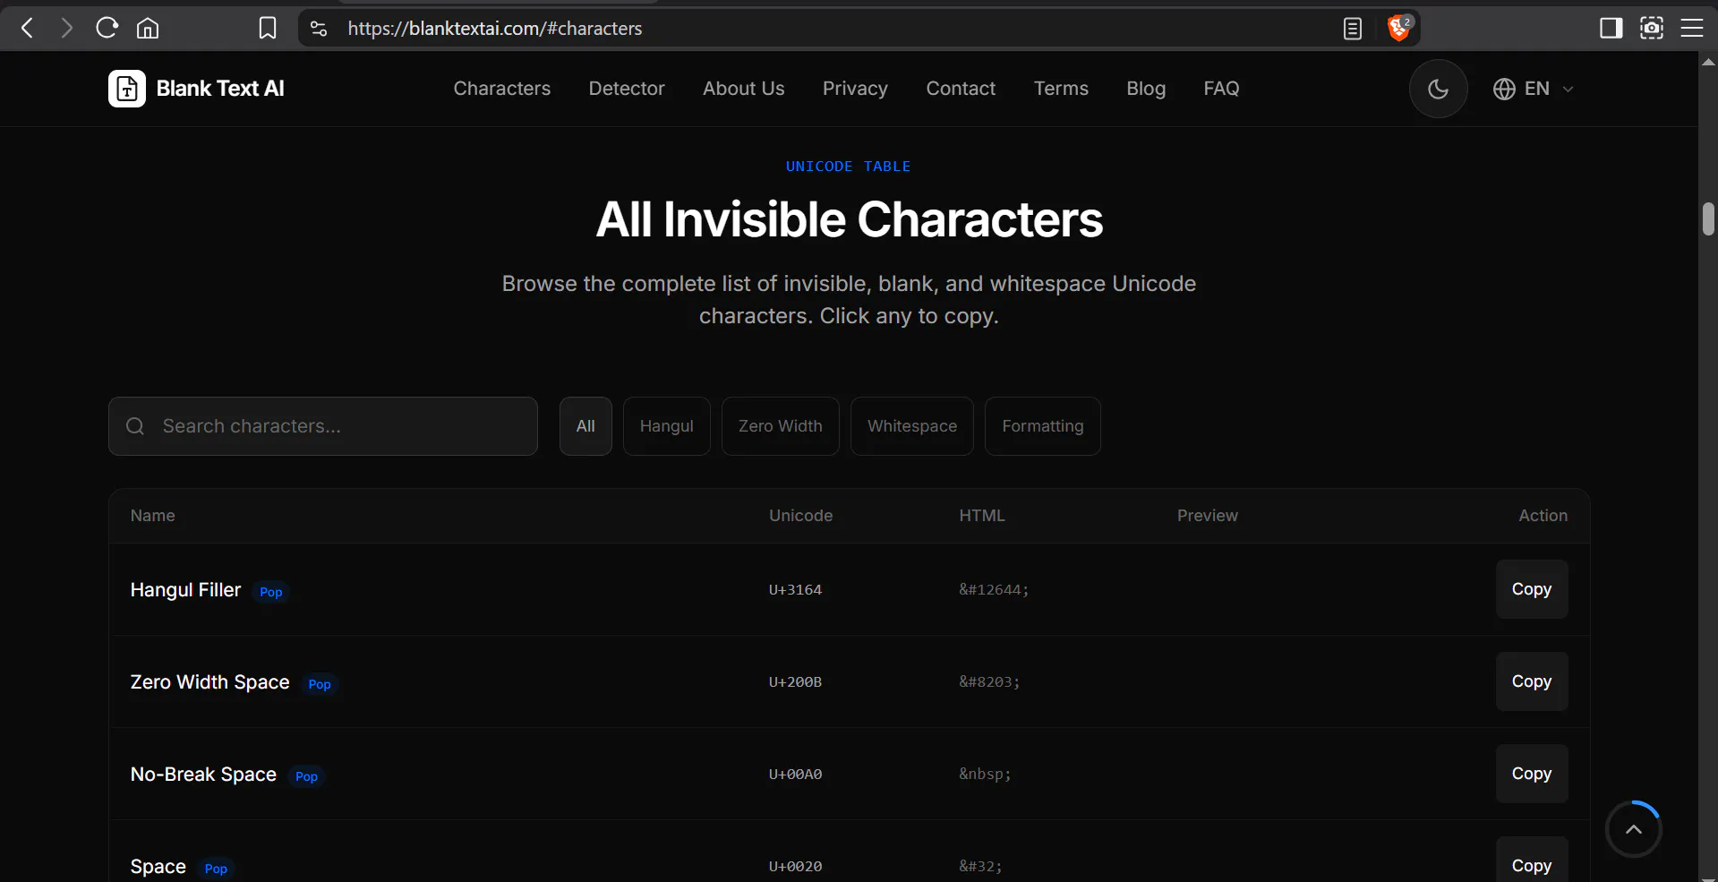Select the Whitespace filter
Viewport: 1718px width, 882px height.
912,426
